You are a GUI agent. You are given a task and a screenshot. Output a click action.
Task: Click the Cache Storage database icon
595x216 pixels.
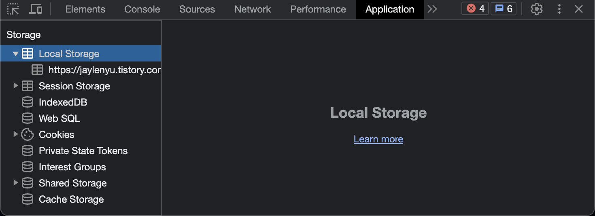click(28, 199)
